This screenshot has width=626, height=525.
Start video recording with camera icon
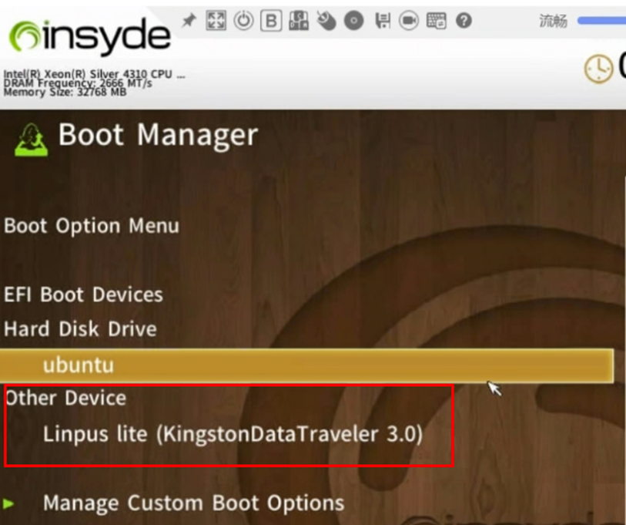(x=409, y=20)
